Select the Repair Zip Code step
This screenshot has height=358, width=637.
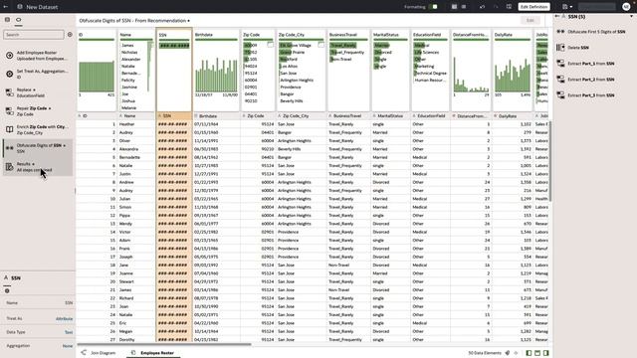[38, 111]
